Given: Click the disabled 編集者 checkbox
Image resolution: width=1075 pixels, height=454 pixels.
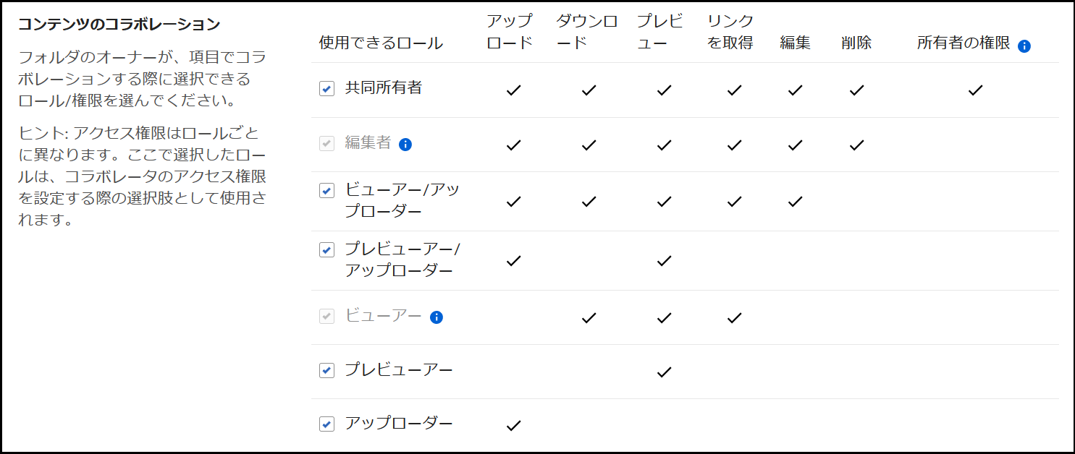Looking at the screenshot, I should 326,143.
